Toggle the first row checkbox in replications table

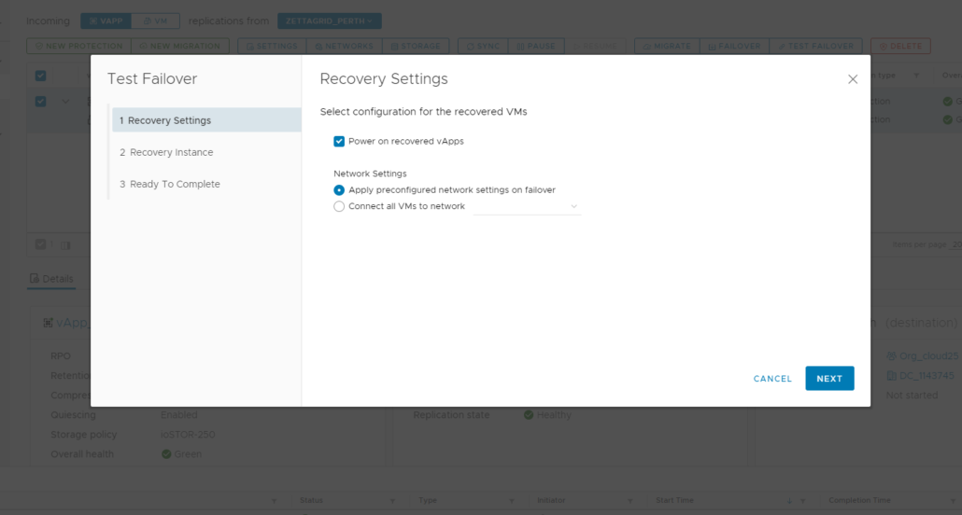[x=40, y=102]
